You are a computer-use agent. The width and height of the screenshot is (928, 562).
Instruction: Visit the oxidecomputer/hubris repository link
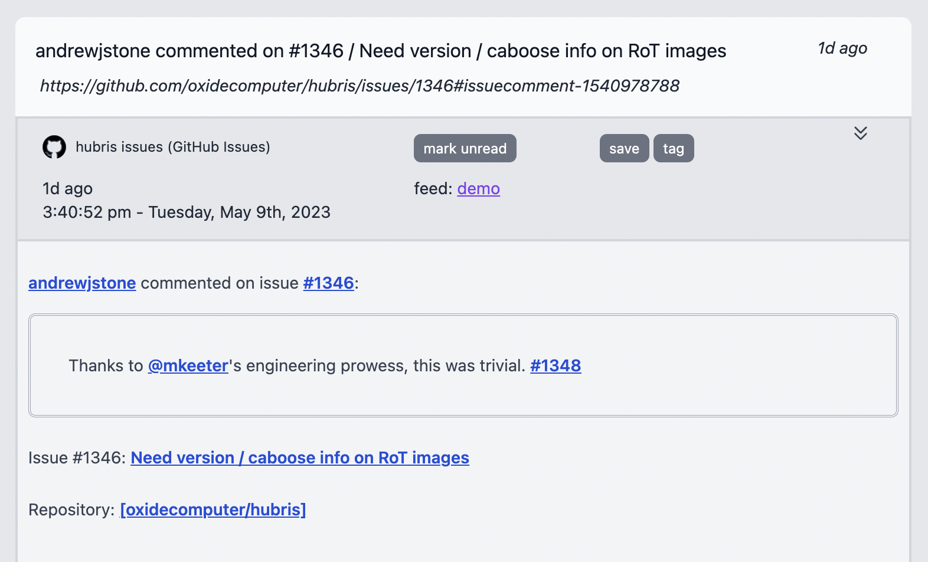213,509
